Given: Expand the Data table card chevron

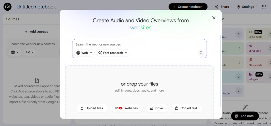Looking at the screenshot, I should [239, 91].
